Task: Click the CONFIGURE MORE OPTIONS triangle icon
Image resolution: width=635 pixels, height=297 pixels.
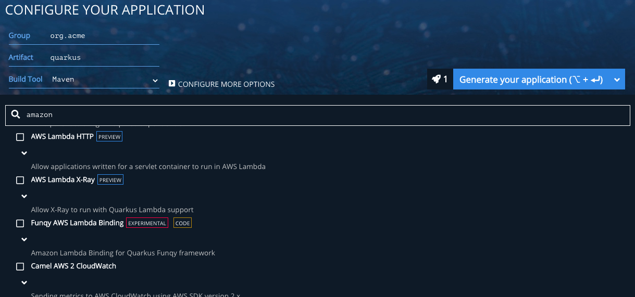Action: [x=171, y=83]
